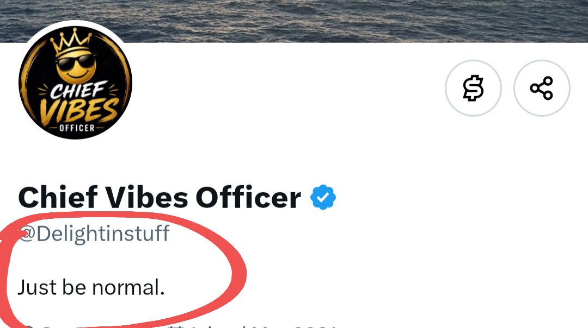Click the word "Vibes" in the display name
The height and width of the screenshot is (328, 588).
(x=146, y=197)
